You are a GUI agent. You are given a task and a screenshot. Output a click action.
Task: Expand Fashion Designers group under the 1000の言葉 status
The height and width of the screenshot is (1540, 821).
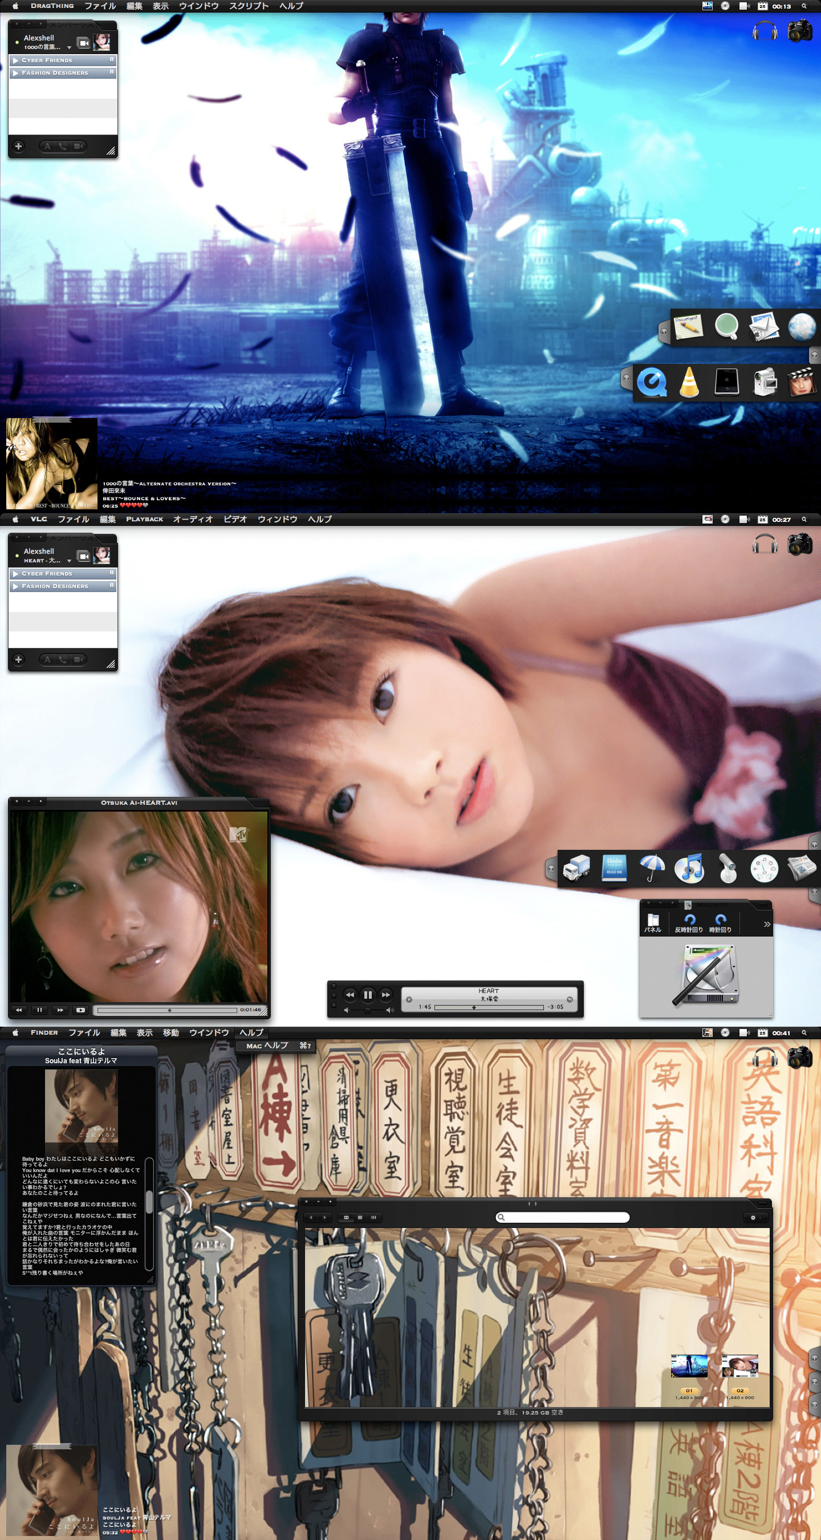click(15, 73)
